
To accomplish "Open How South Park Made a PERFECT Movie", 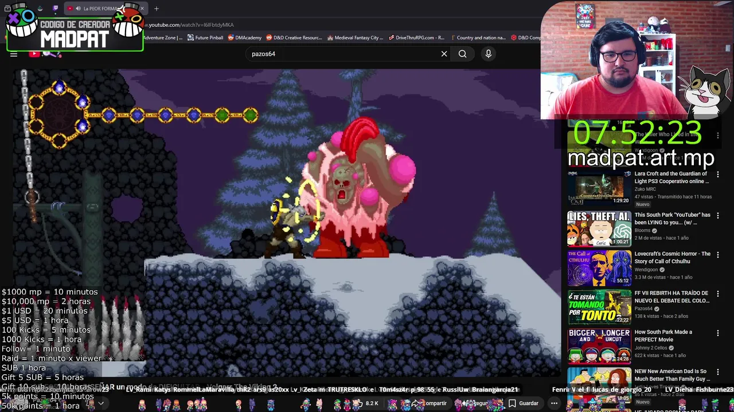I will click(x=663, y=335).
